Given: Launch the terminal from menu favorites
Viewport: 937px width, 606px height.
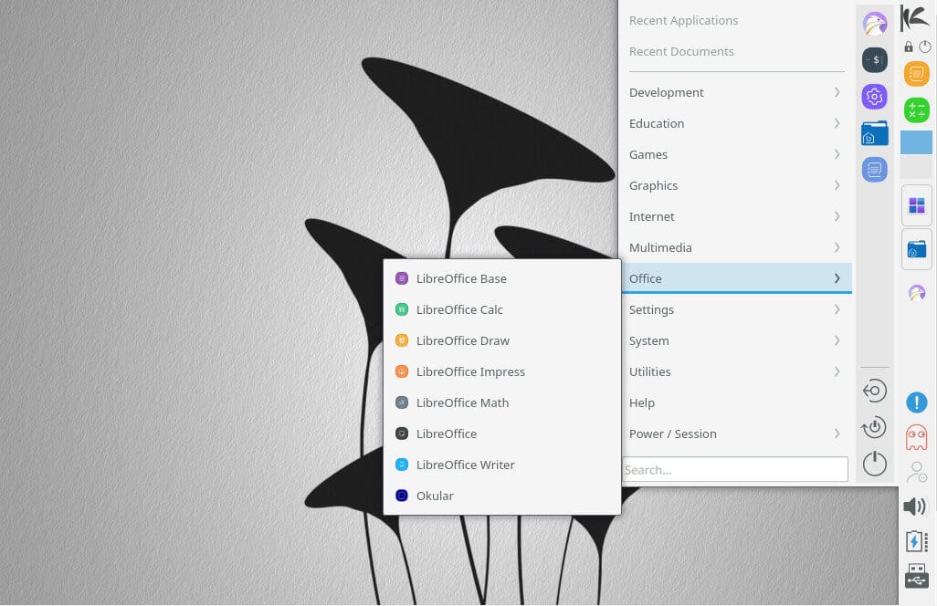Looking at the screenshot, I should click(875, 60).
